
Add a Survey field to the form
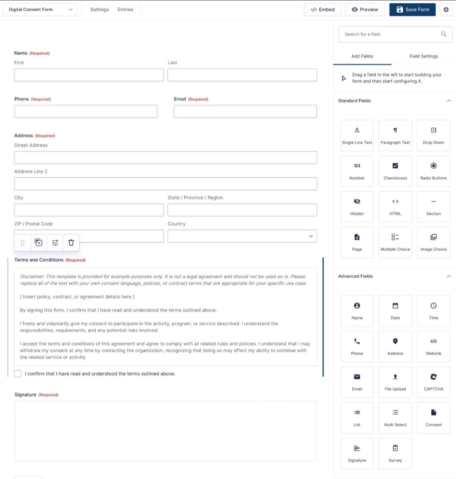[x=395, y=453]
